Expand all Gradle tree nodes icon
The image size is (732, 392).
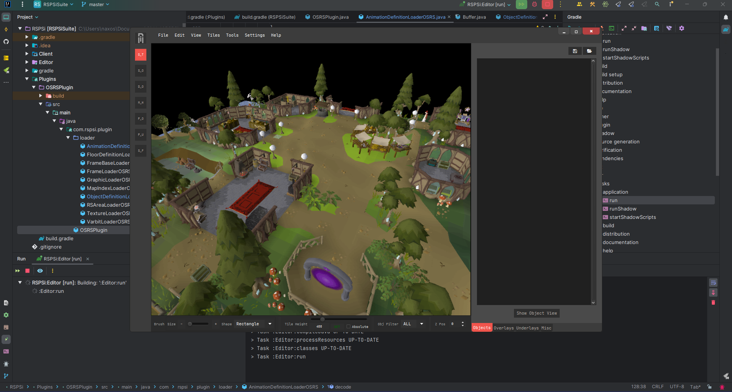pyautogui.click(x=624, y=28)
